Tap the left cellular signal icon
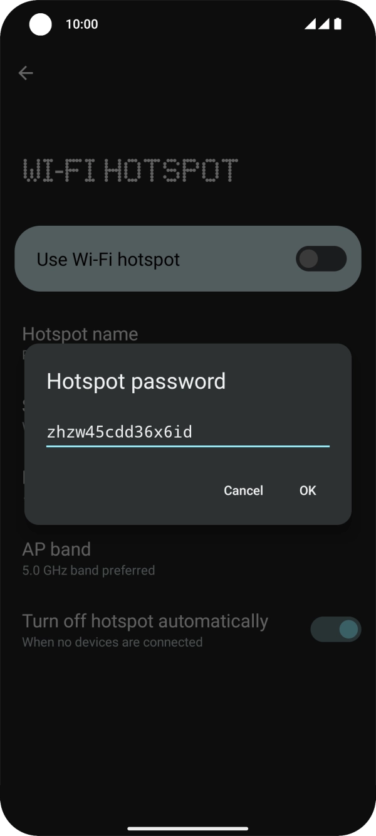The height and width of the screenshot is (836, 376). pos(310,24)
